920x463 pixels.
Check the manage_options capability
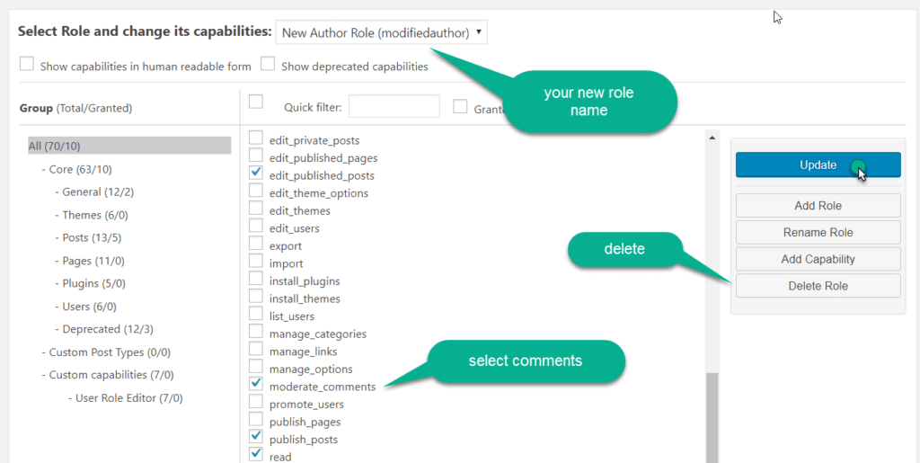coord(256,367)
